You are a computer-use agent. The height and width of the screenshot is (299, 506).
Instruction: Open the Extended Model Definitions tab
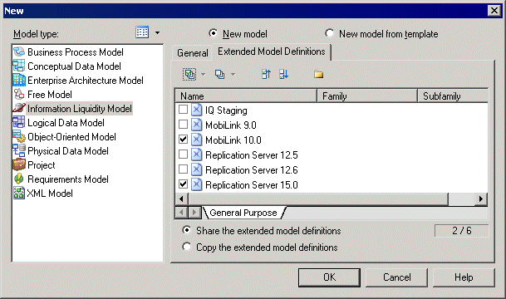click(272, 51)
